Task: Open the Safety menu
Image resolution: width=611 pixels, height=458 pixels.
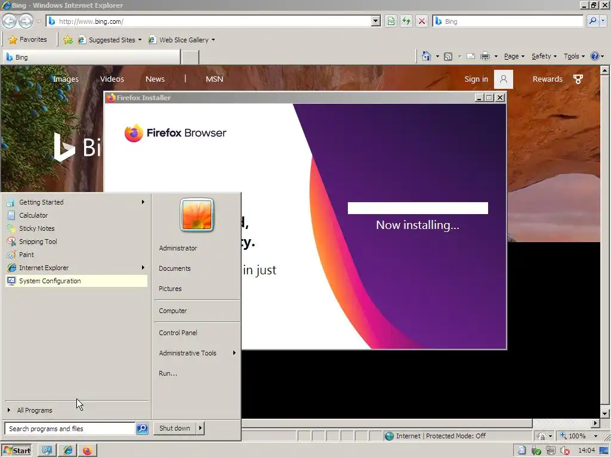Action: click(x=544, y=56)
